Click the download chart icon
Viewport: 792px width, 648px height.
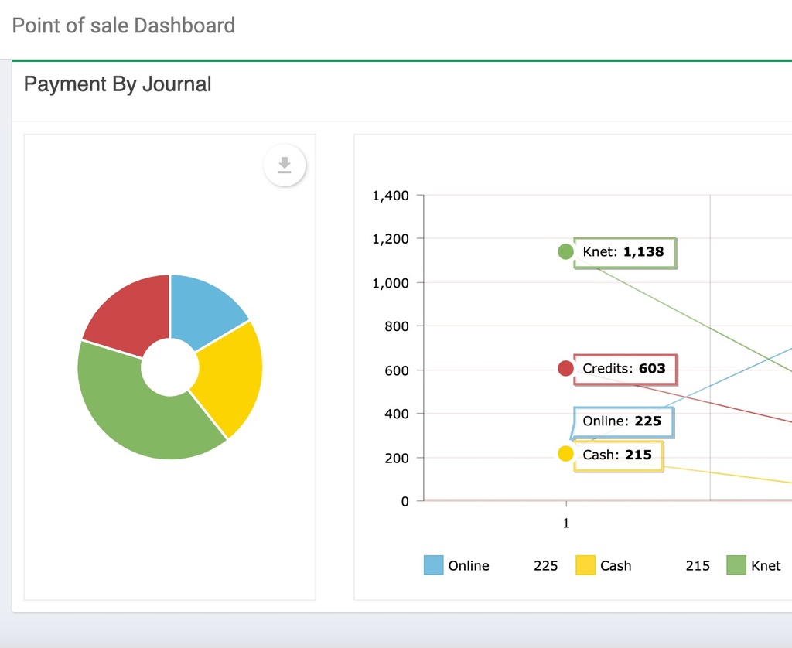285,165
